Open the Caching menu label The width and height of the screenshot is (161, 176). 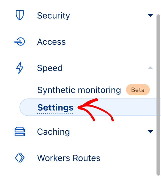[53, 132]
